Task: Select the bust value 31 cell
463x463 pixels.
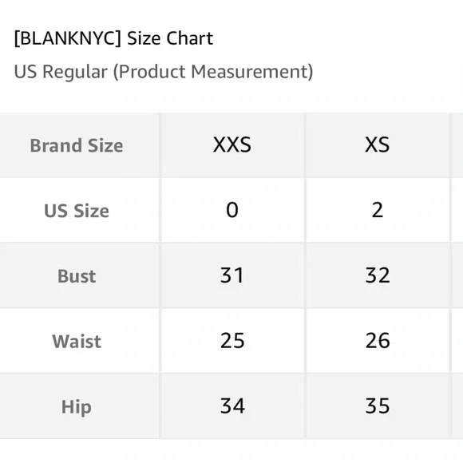Action: (232, 276)
